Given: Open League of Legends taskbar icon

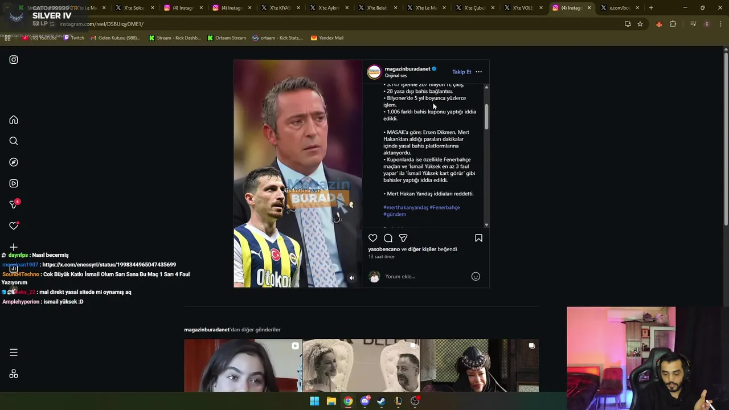Looking at the screenshot, I should click(398, 401).
